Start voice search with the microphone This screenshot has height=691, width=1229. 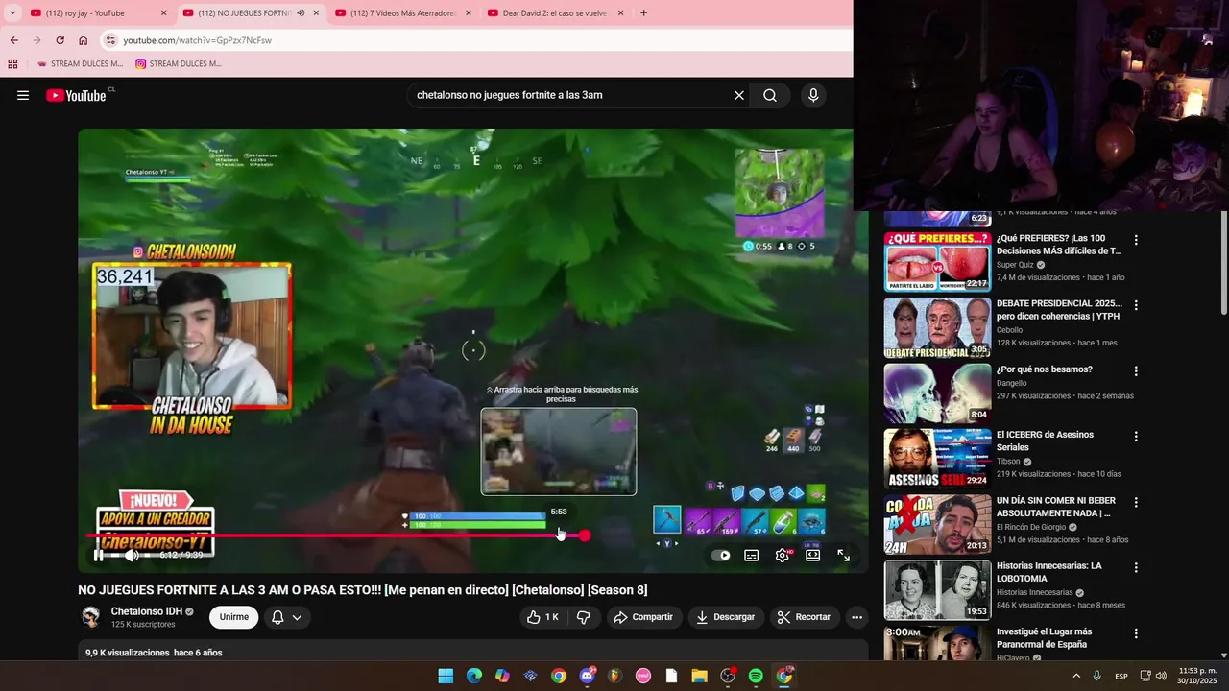tap(813, 95)
